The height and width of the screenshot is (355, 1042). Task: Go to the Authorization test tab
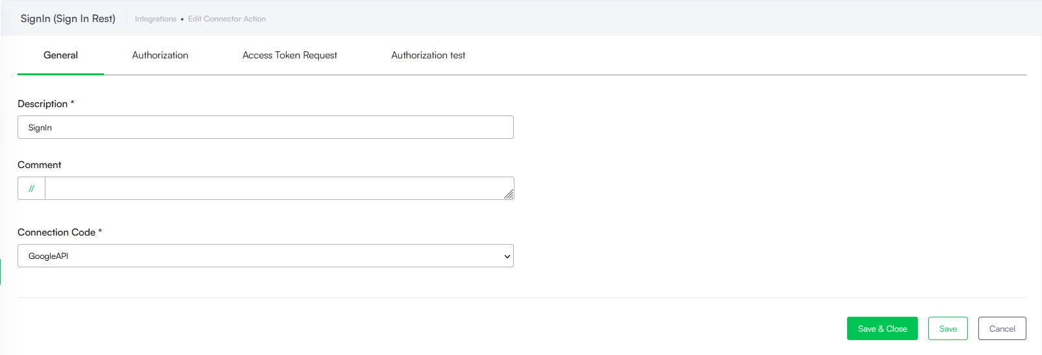(x=428, y=55)
